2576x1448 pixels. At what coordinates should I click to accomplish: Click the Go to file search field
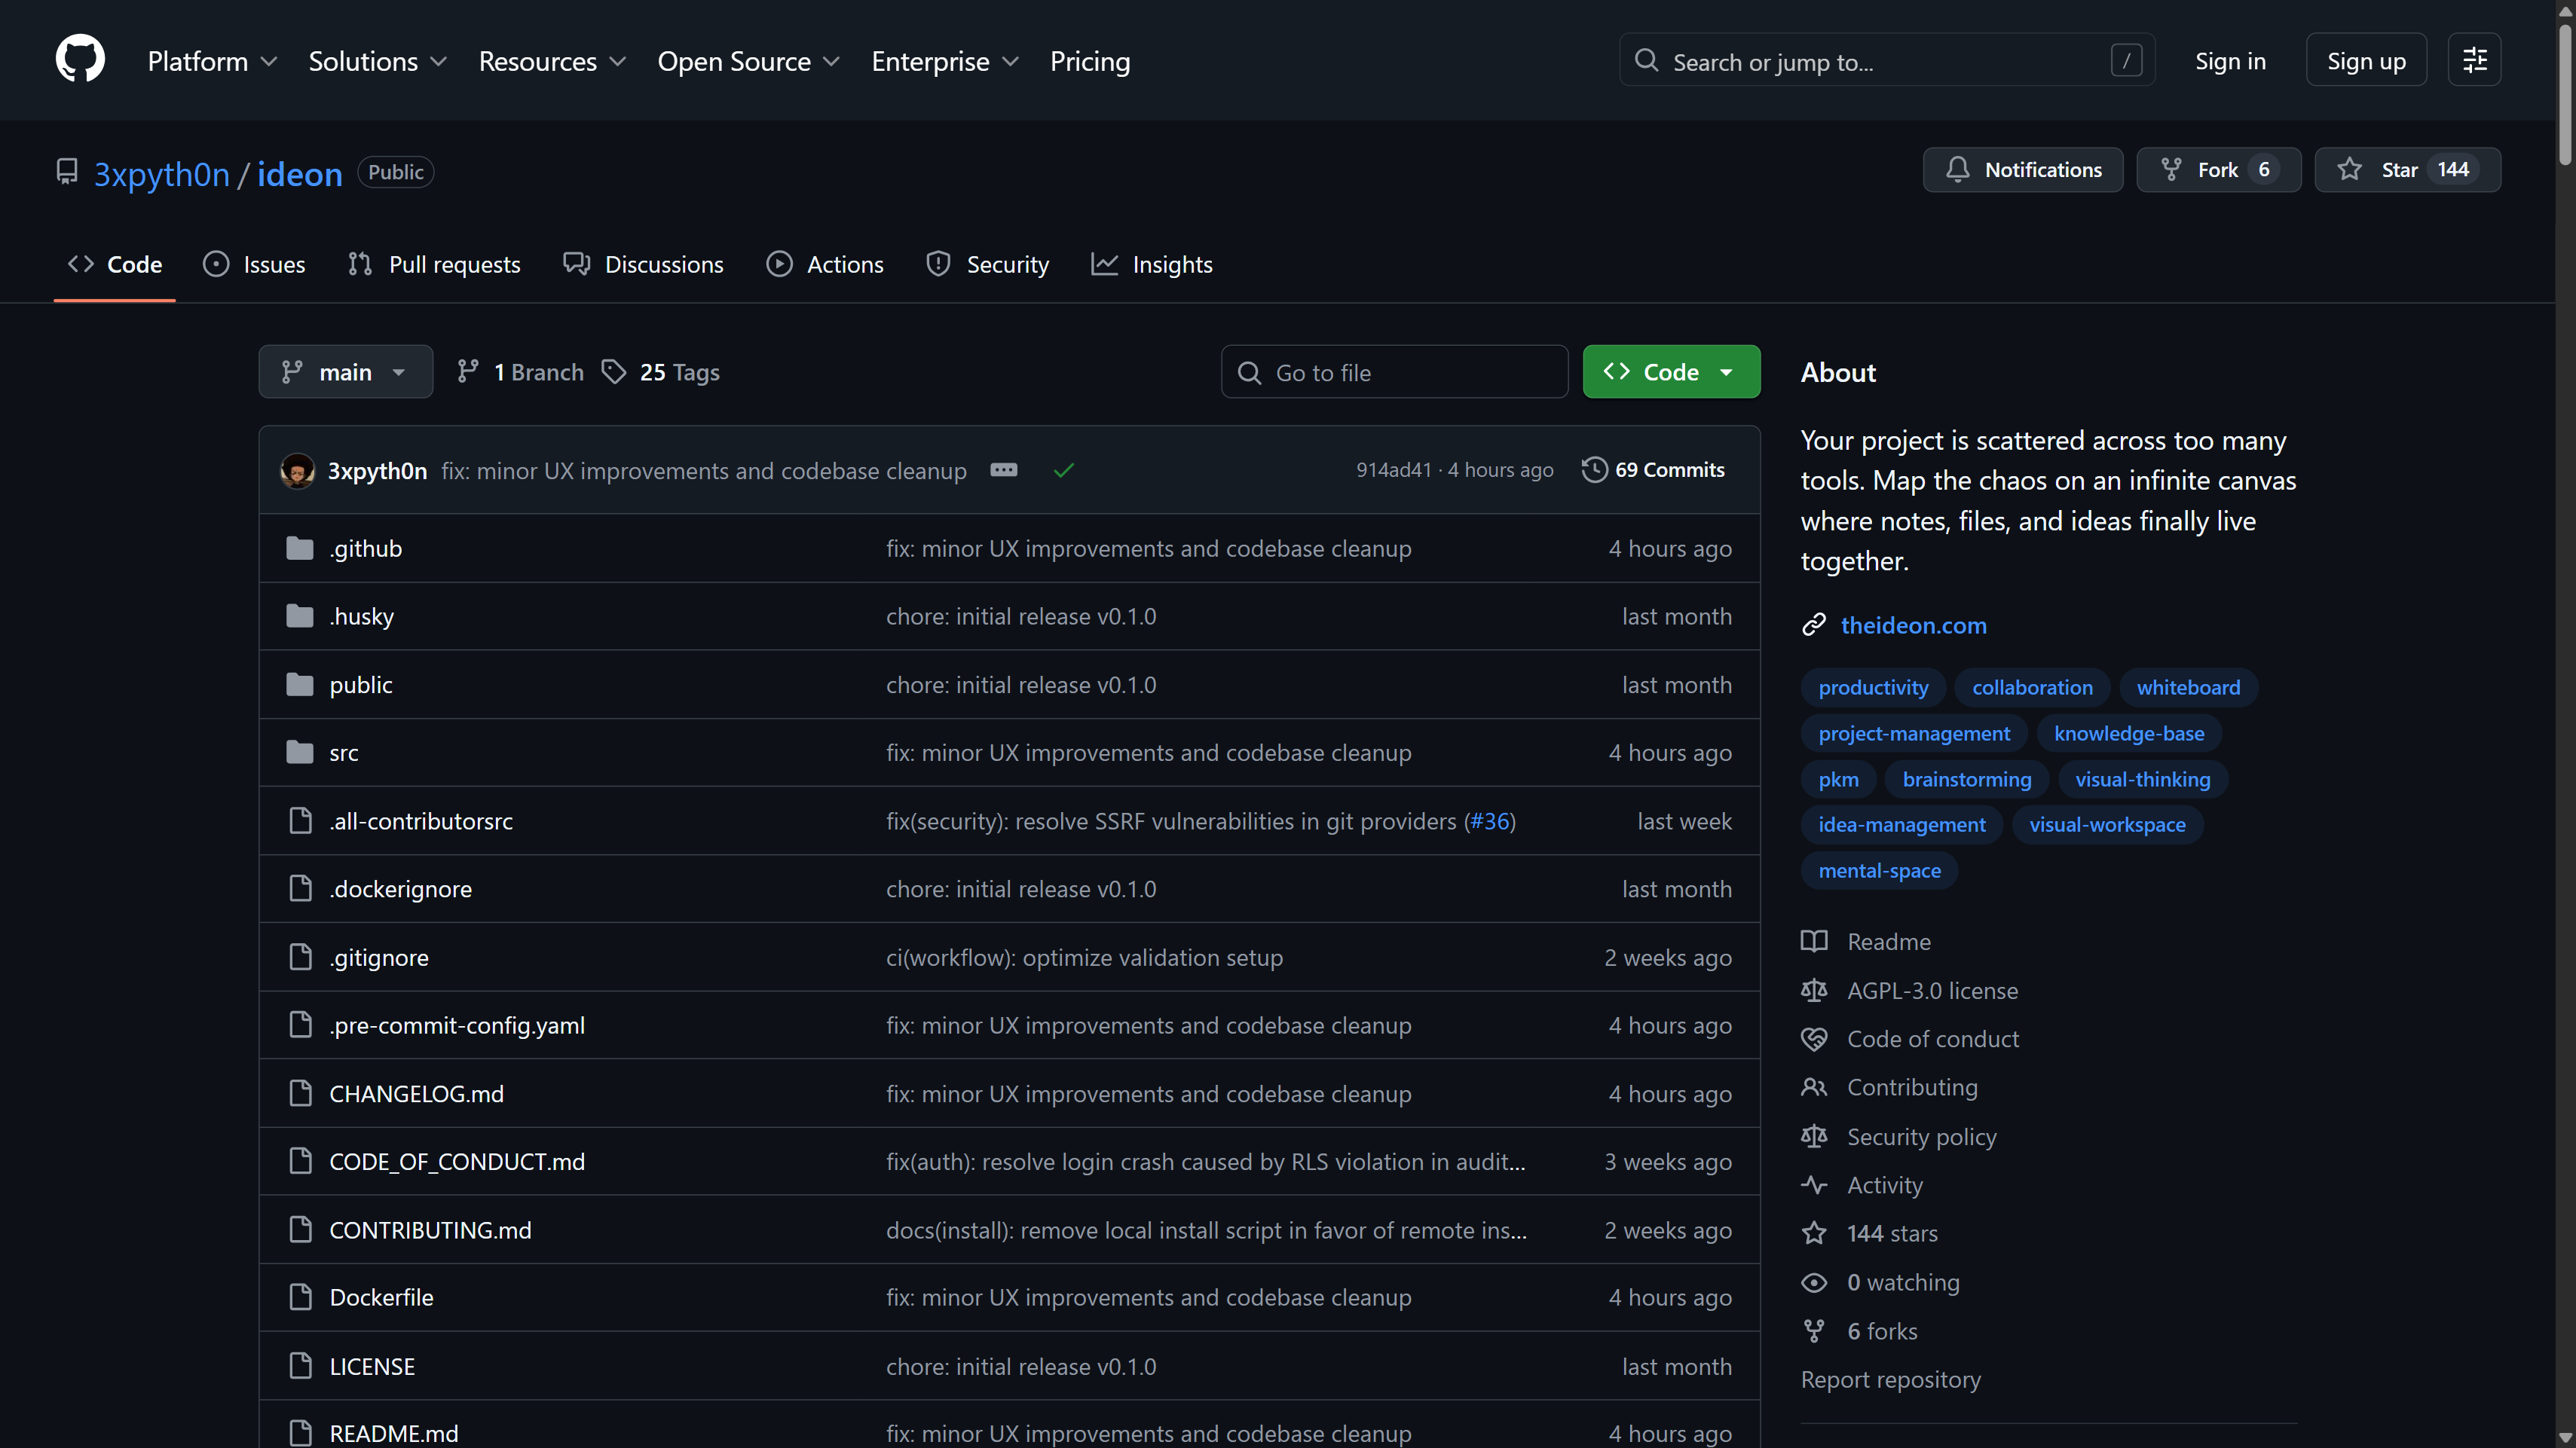click(x=1394, y=371)
